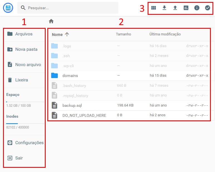The height and width of the screenshot is (172, 215).
Task: Sort by Nome column arrow
Action: click(x=67, y=34)
